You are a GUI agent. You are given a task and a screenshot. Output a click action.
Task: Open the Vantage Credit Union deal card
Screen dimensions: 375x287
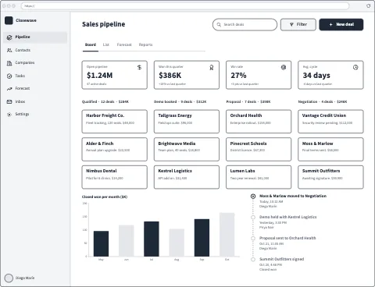click(x=330, y=122)
